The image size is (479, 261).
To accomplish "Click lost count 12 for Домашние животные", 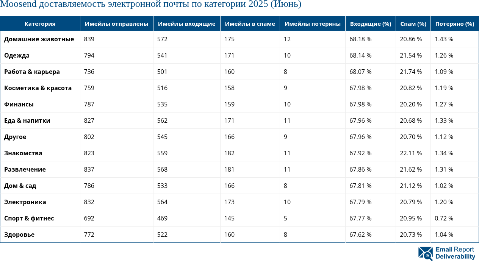I will tap(287, 39).
